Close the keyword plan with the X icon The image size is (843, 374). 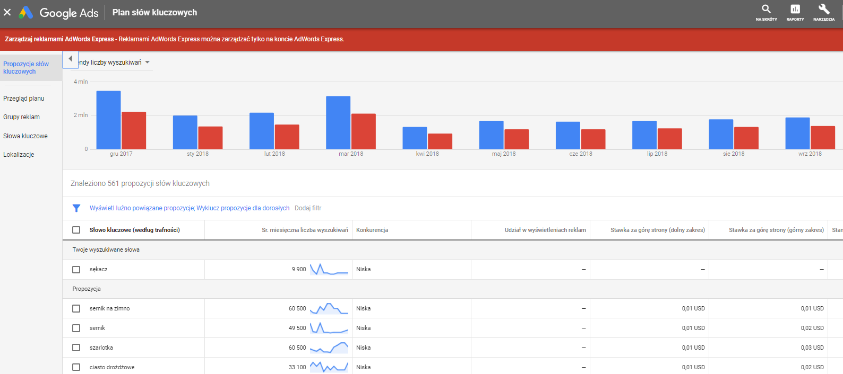coord(7,12)
